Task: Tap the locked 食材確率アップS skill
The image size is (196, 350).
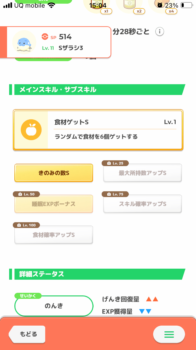Action: 54,235
